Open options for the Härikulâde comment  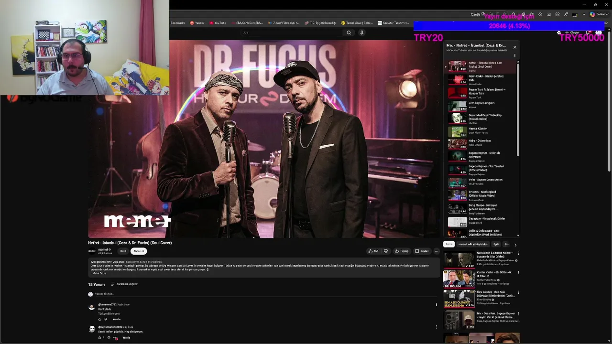(436, 304)
